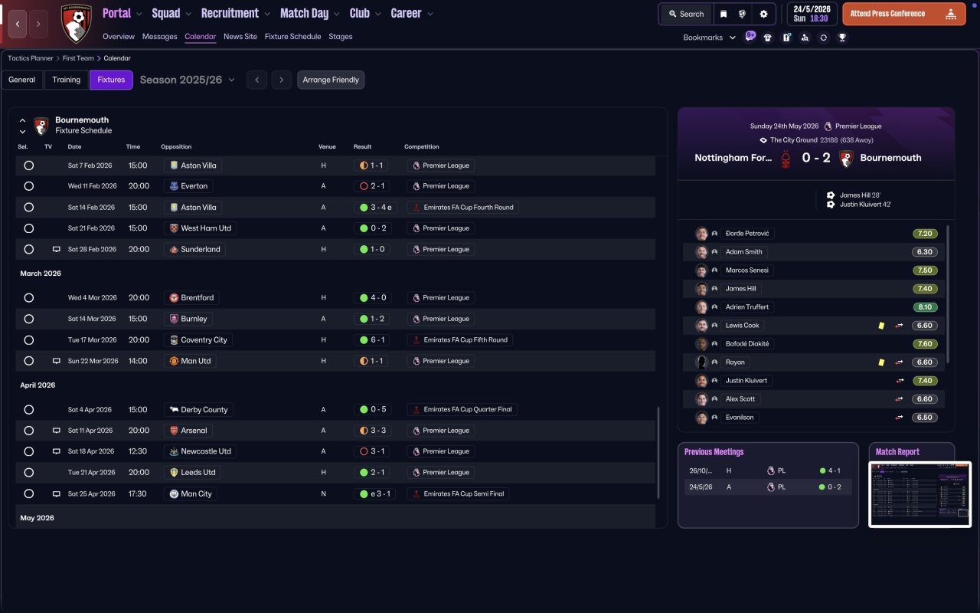The image size is (980, 613).
Task: Open the scouting search shortcut icon
Action: pos(805,38)
